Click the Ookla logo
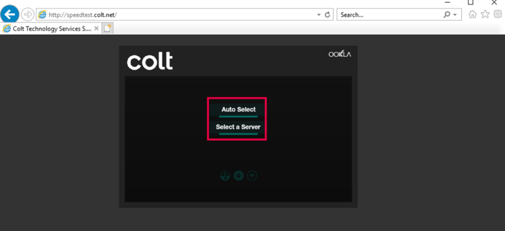The height and width of the screenshot is (231, 505). [x=340, y=54]
